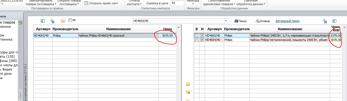The height and width of the screenshot is (101, 347).
Task: Click the В column header in the right grid
Action: coord(197,29)
